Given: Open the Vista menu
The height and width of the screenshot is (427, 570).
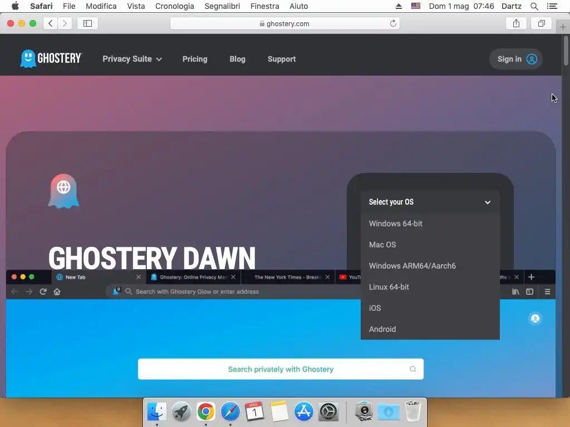Looking at the screenshot, I should 136,6.
